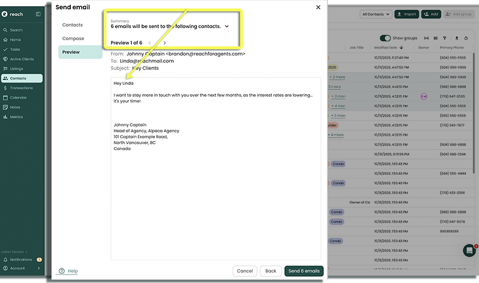479x283 pixels.
Task: Switch to the Compose step
Action: tap(73, 38)
